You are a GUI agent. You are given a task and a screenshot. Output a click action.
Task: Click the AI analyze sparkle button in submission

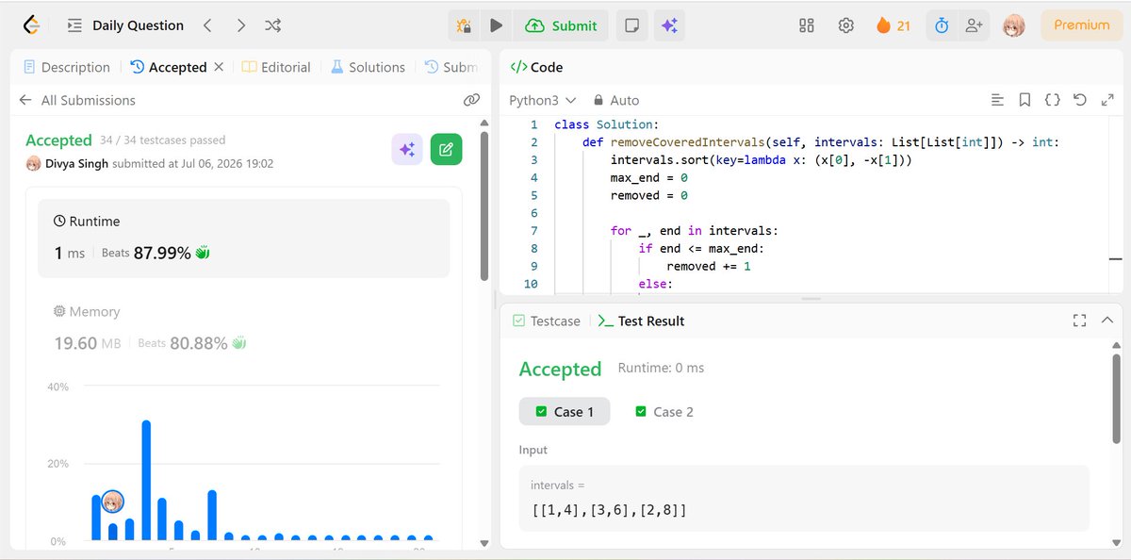(407, 149)
